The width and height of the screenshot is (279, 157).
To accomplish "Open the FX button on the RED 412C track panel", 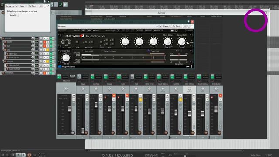I will click(51, 54).
